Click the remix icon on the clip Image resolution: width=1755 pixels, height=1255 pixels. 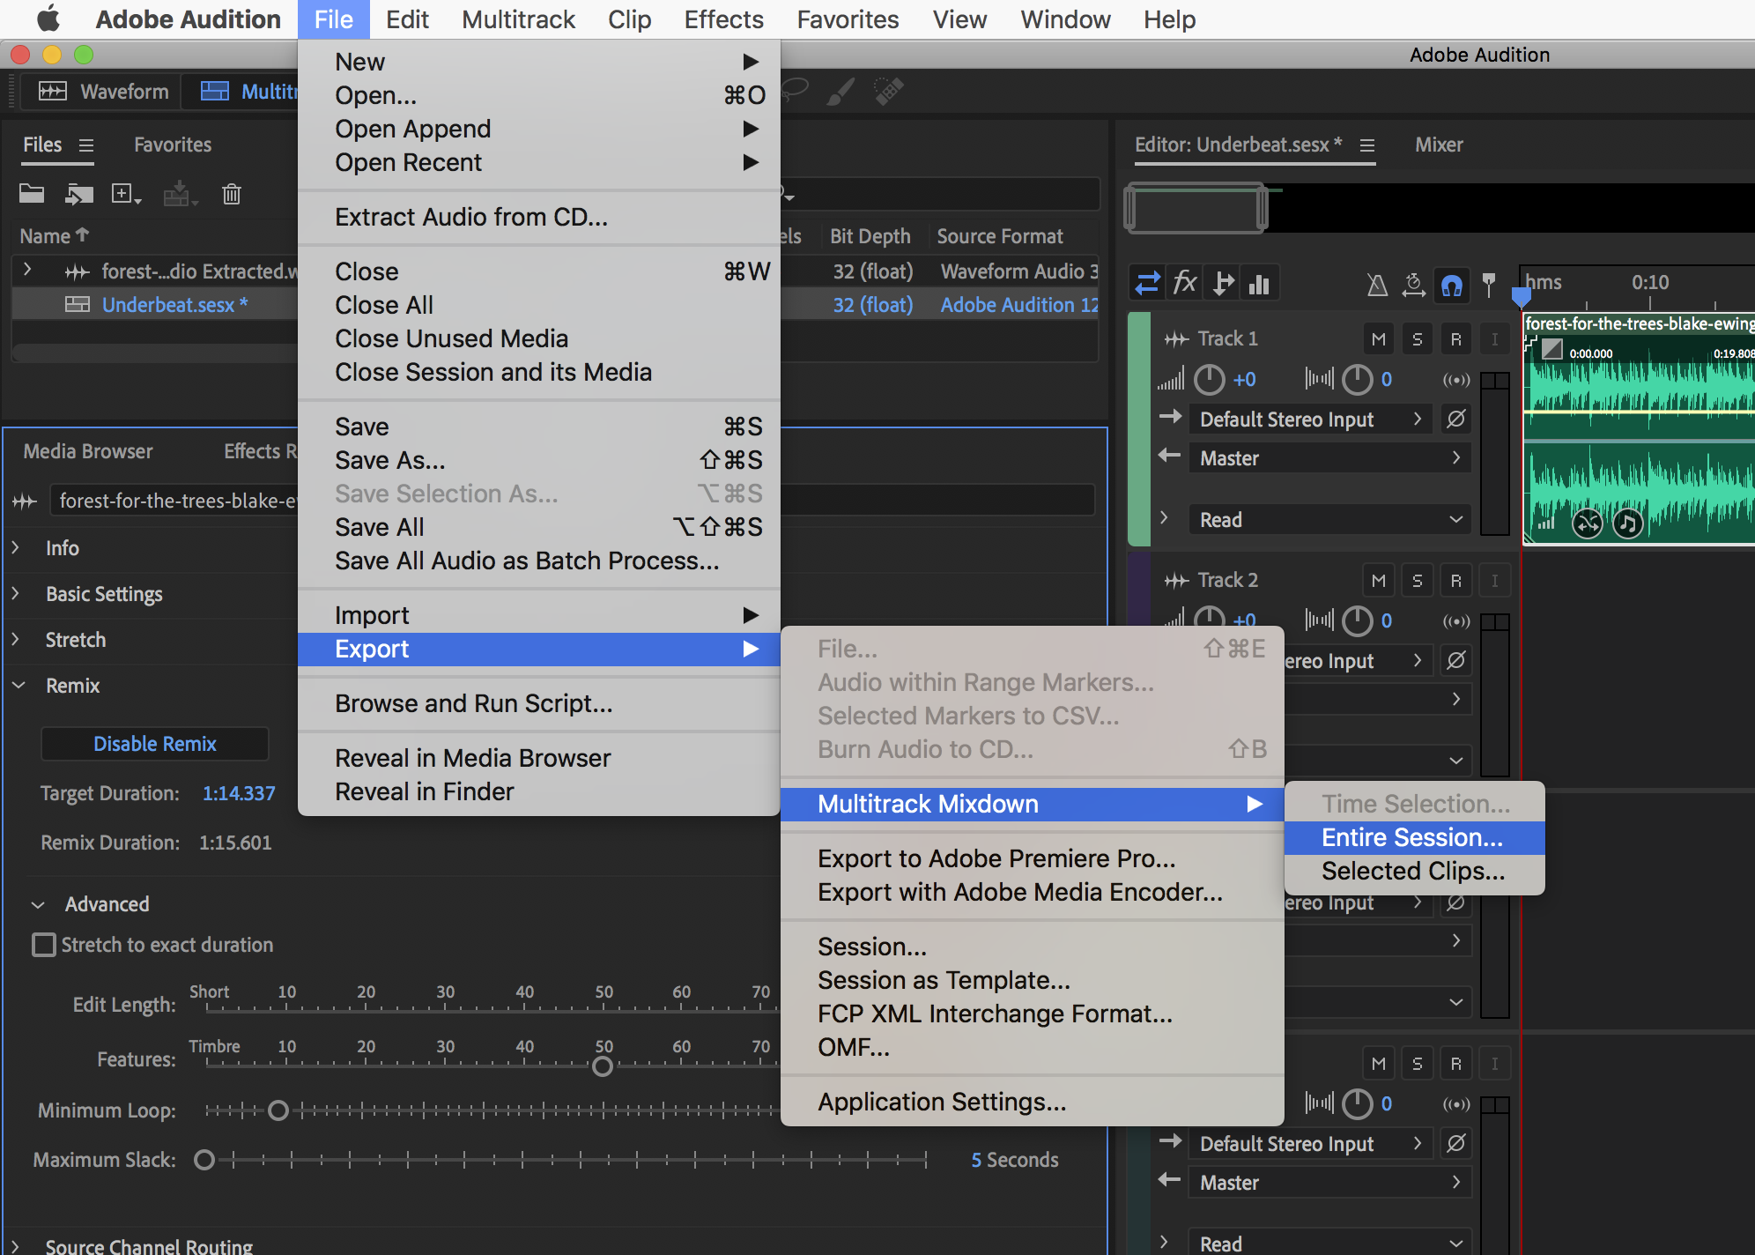click(x=1588, y=524)
